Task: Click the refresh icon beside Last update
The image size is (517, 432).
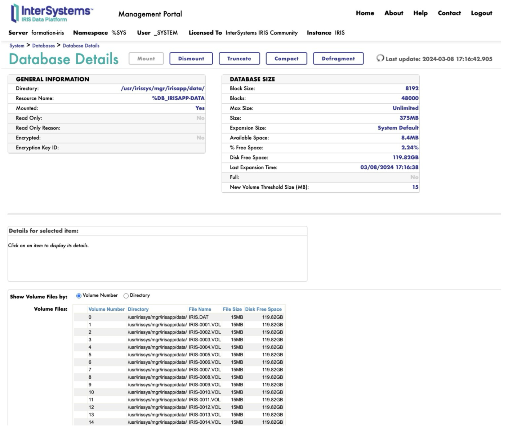Action: point(380,58)
